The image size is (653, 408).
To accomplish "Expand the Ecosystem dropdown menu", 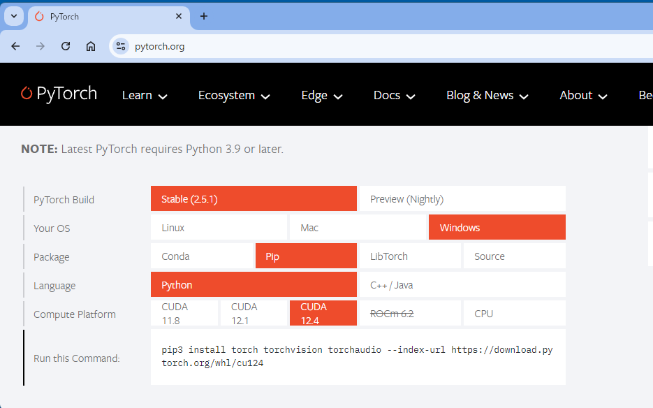I will pos(234,96).
